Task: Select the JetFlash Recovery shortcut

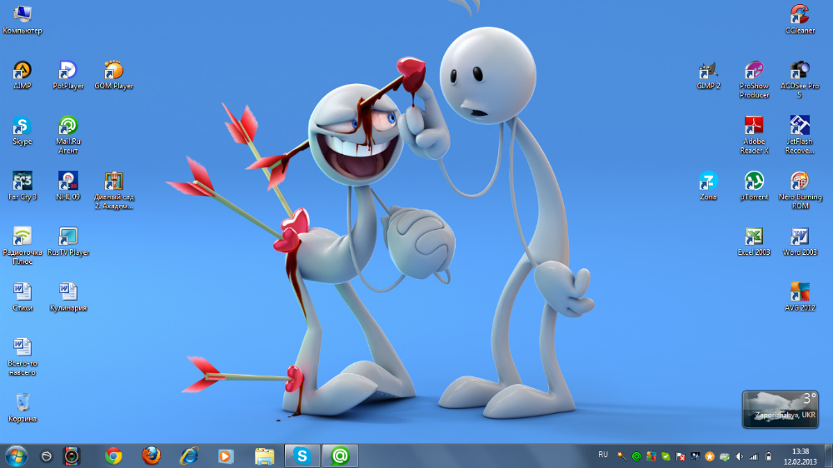Action: pos(800,135)
